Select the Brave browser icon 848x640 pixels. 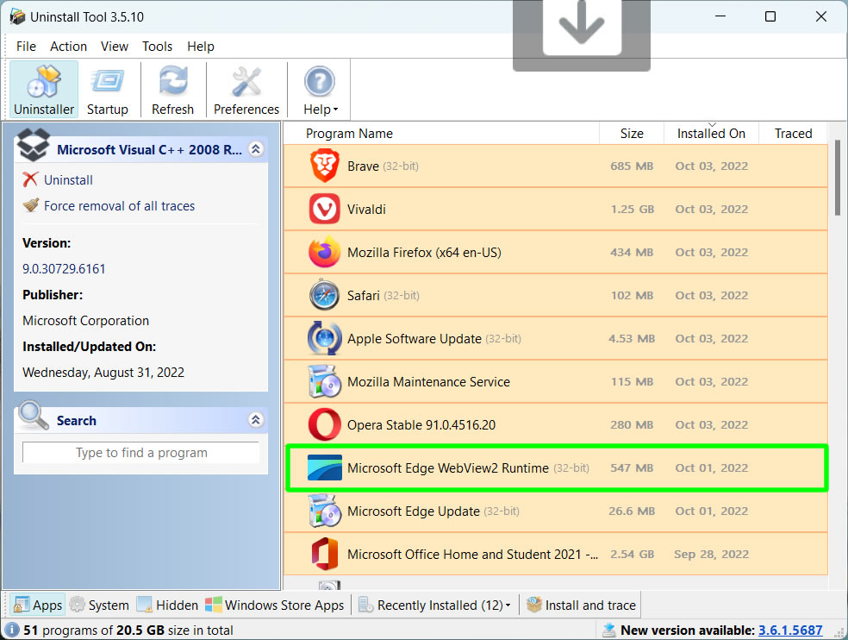click(325, 165)
